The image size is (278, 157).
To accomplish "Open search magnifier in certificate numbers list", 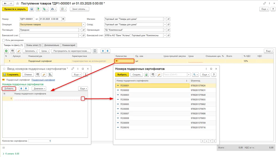I will pyautogui.click(x=195, y=75).
